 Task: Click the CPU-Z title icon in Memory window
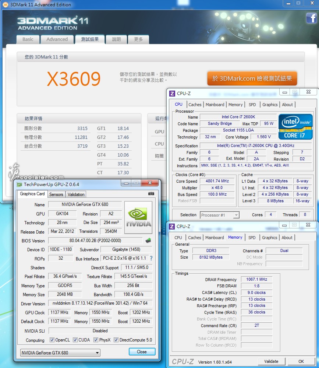pyautogui.click(x=172, y=226)
